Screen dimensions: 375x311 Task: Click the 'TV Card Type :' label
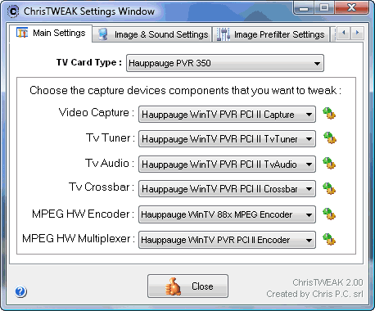[x=89, y=62]
